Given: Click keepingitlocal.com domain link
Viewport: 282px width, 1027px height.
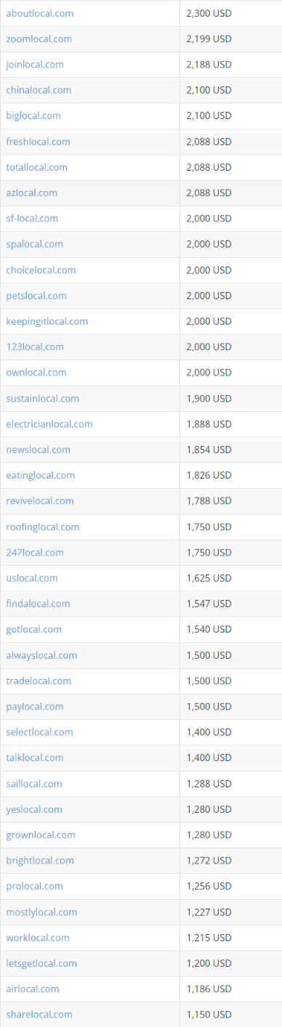Looking at the screenshot, I should click(47, 321).
